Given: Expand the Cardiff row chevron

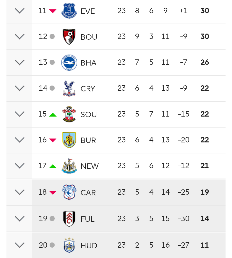Looking at the screenshot, I should pyautogui.click(x=20, y=192).
